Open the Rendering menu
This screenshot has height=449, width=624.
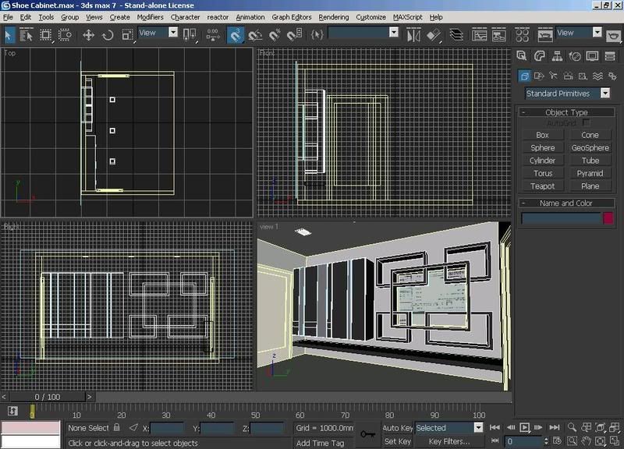click(x=334, y=16)
